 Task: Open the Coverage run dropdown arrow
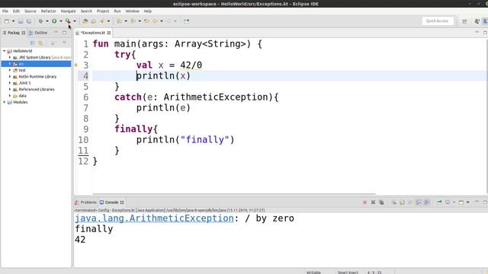click(75, 21)
